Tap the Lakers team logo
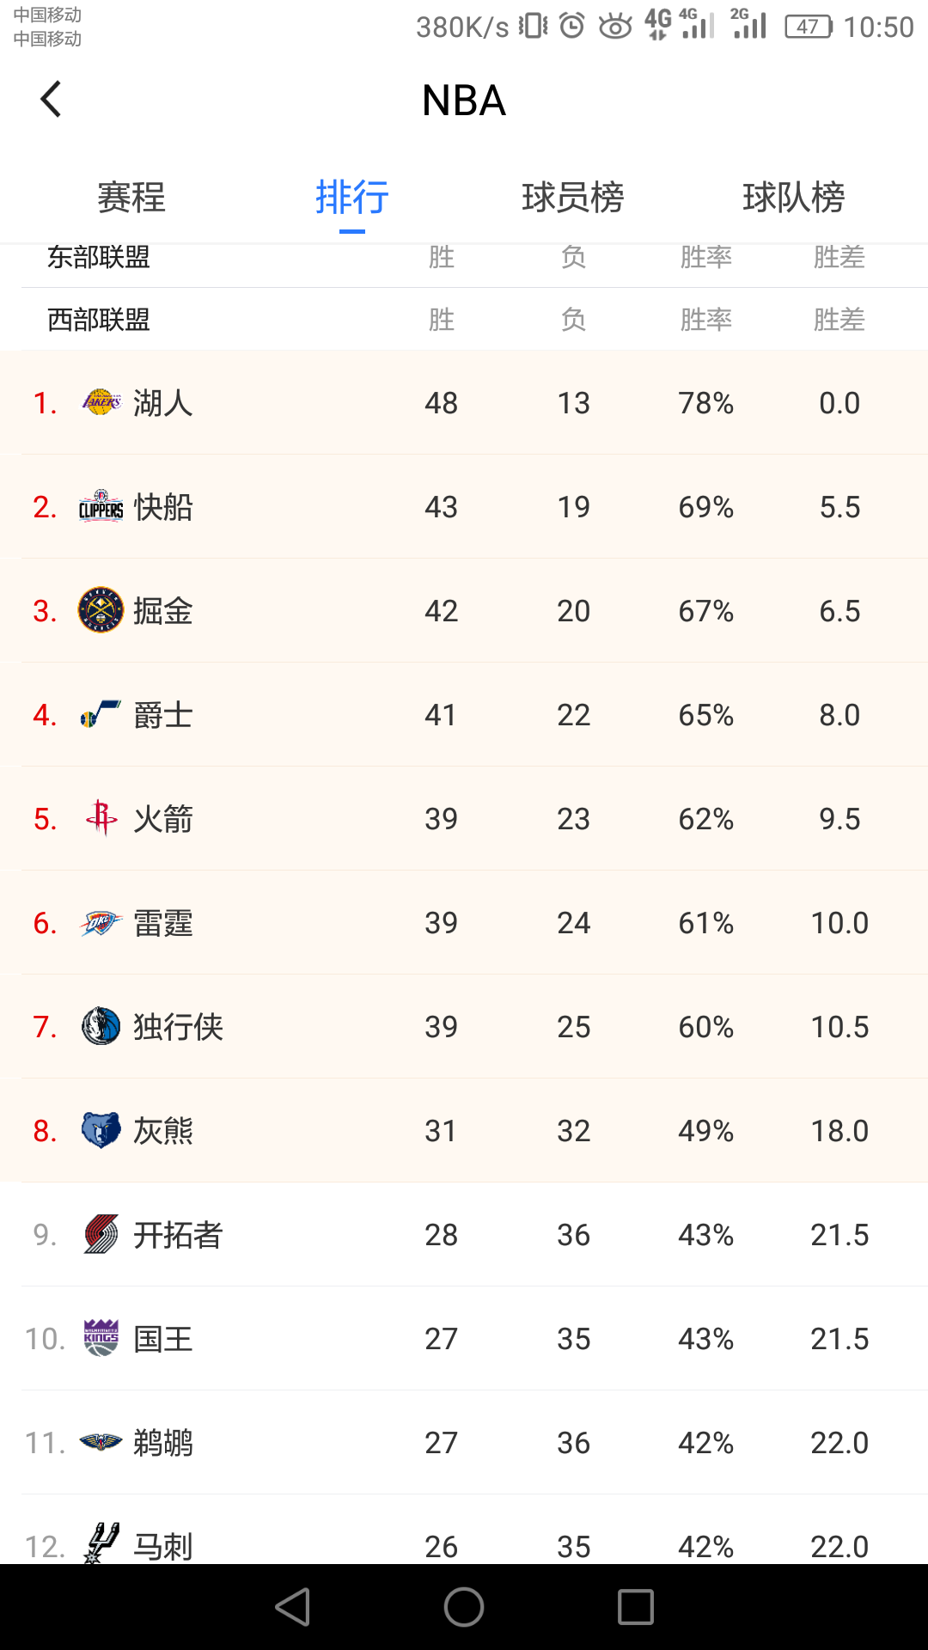Screen dimensions: 928x1650 pos(101,402)
